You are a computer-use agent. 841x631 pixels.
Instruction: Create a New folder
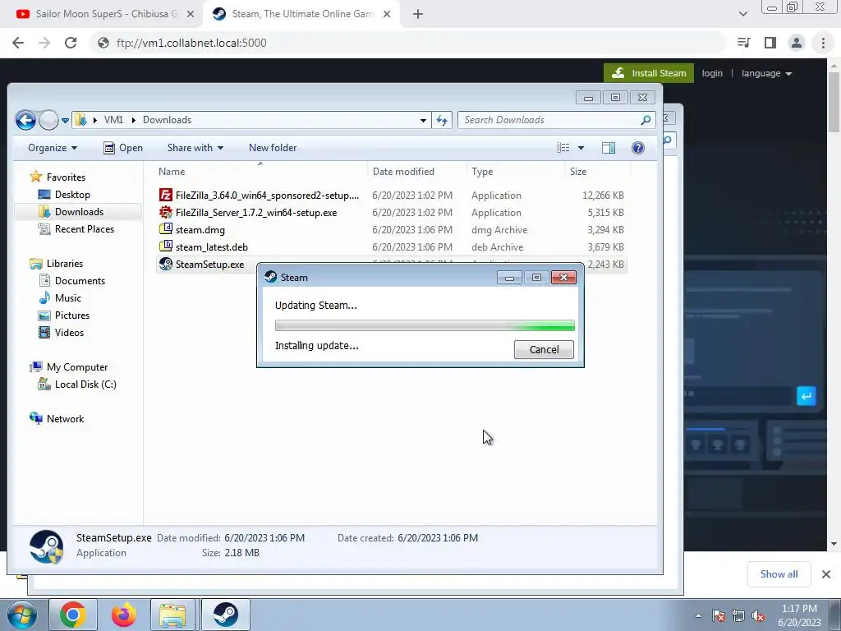[273, 148]
